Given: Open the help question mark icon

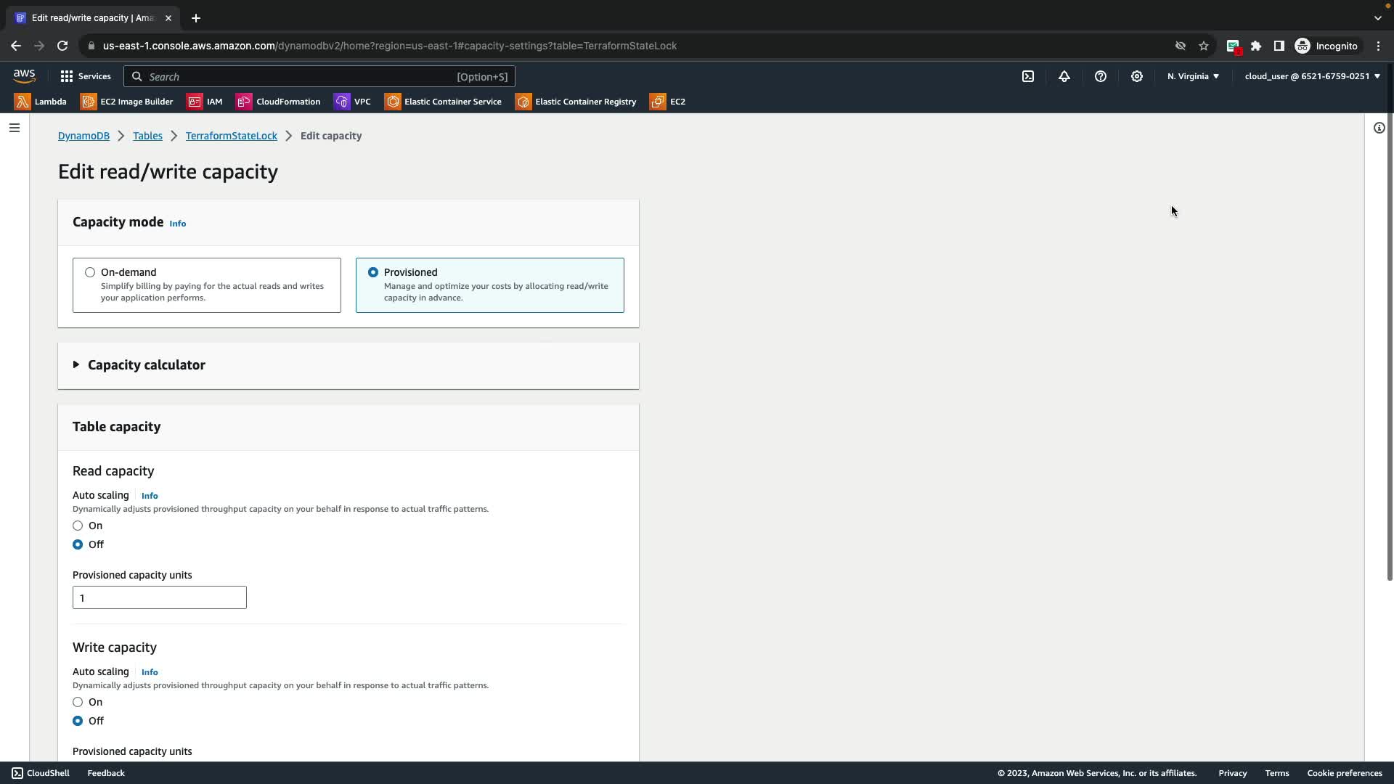Looking at the screenshot, I should point(1101,76).
